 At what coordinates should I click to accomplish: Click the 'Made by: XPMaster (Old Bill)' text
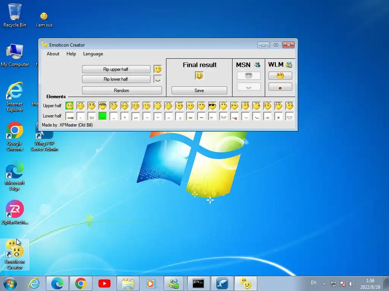point(67,125)
